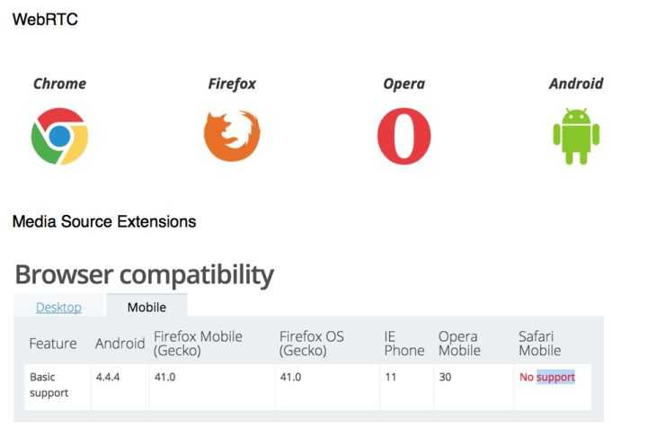The height and width of the screenshot is (438, 647).
Task: Click the Chrome label above logo
Action: point(60,84)
